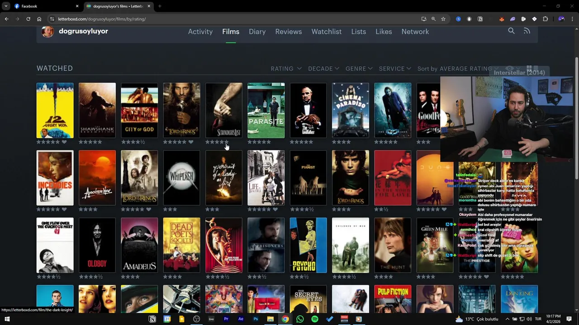579x325 pixels.
Task: Open the Notion extension in Chrome toolbar
Action: [480, 19]
